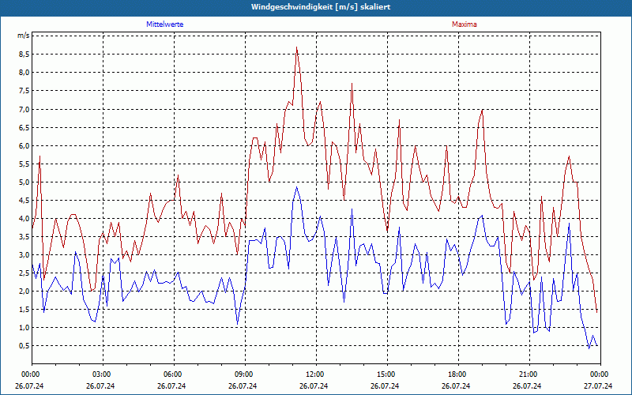Click the 6,0 y-axis value

coord(24,145)
